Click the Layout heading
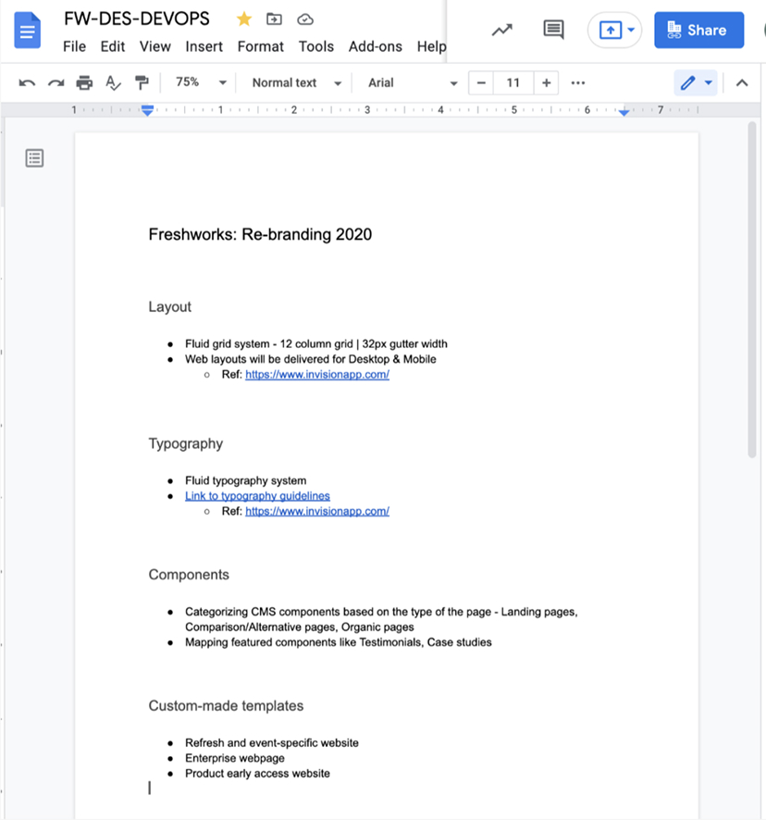 click(170, 307)
